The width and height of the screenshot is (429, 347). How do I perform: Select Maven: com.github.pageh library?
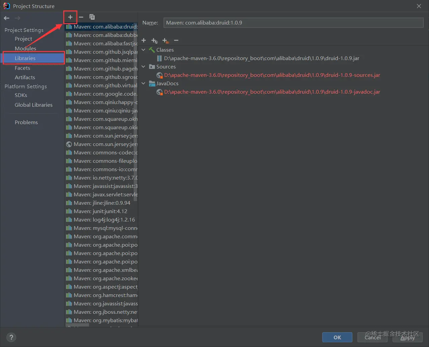coord(101,68)
